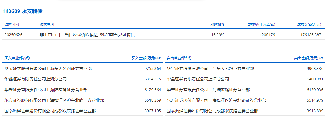Screen dimensions: 328x118
Task: Select the volume value 1208179
Action: coord(267,35)
